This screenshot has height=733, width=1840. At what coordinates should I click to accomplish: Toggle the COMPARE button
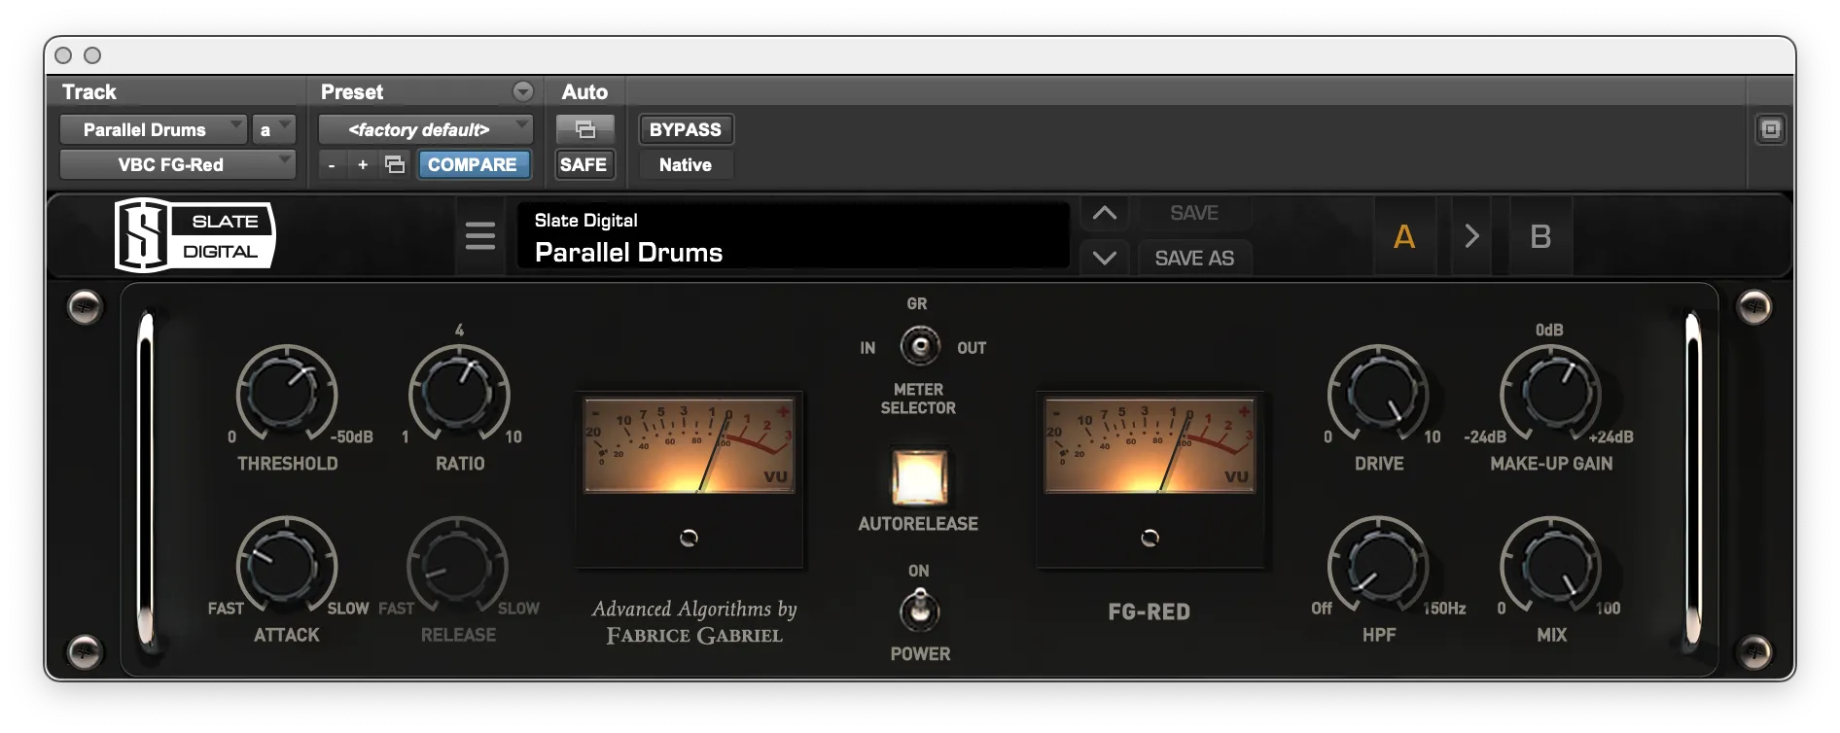click(x=473, y=164)
